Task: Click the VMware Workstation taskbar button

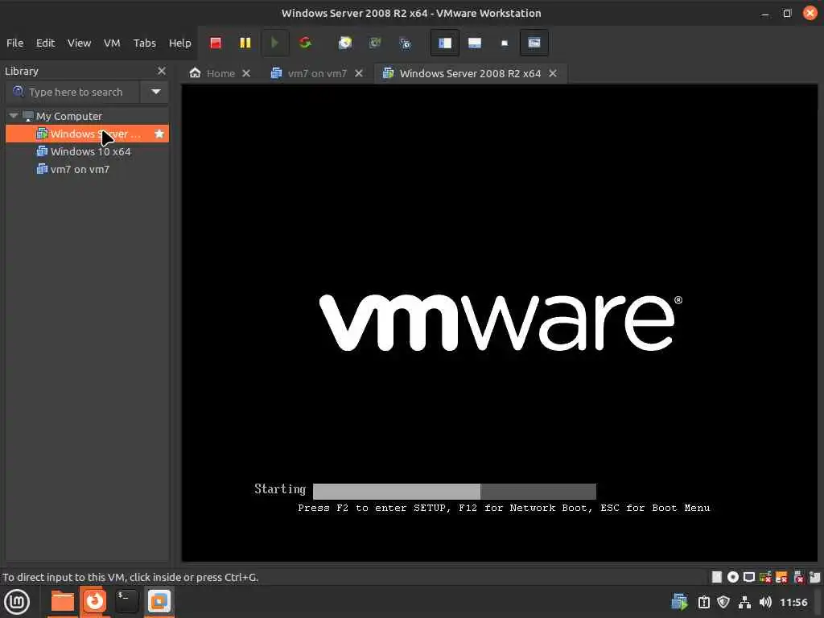Action: (159, 602)
